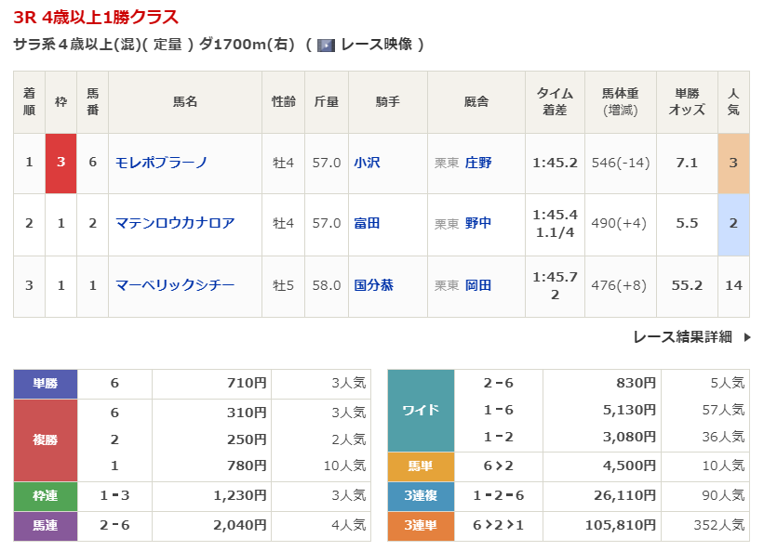Select the green ワイド label
This screenshot has height=551, width=764.
click(x=420, y=410)
